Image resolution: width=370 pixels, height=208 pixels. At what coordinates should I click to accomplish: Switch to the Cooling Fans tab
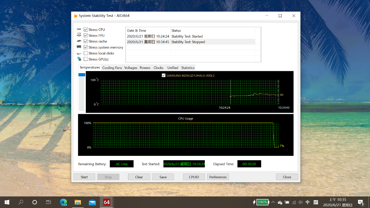pos(112,68)
